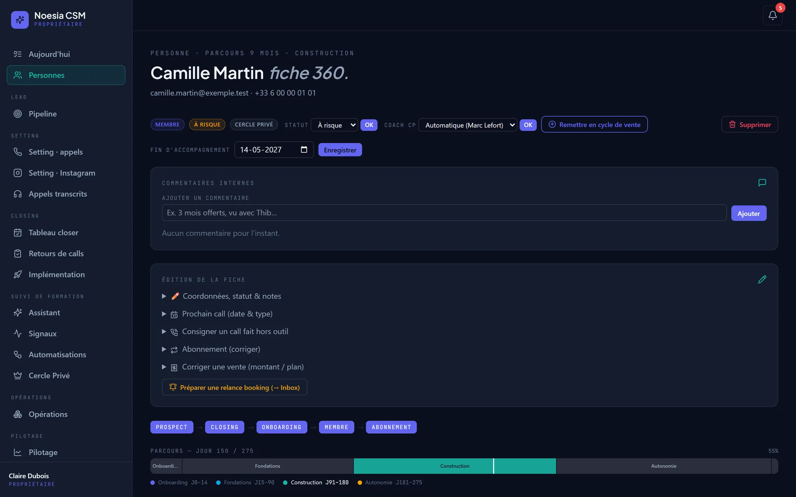796x497 pixels.
Task: Select the CLOSING stage chip
Action: pyautogui.click(x=224, y=427)
